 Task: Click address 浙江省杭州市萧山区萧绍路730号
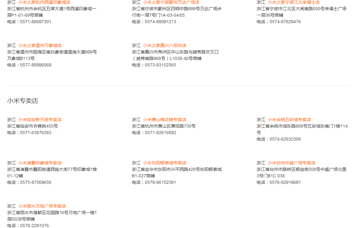164,126
